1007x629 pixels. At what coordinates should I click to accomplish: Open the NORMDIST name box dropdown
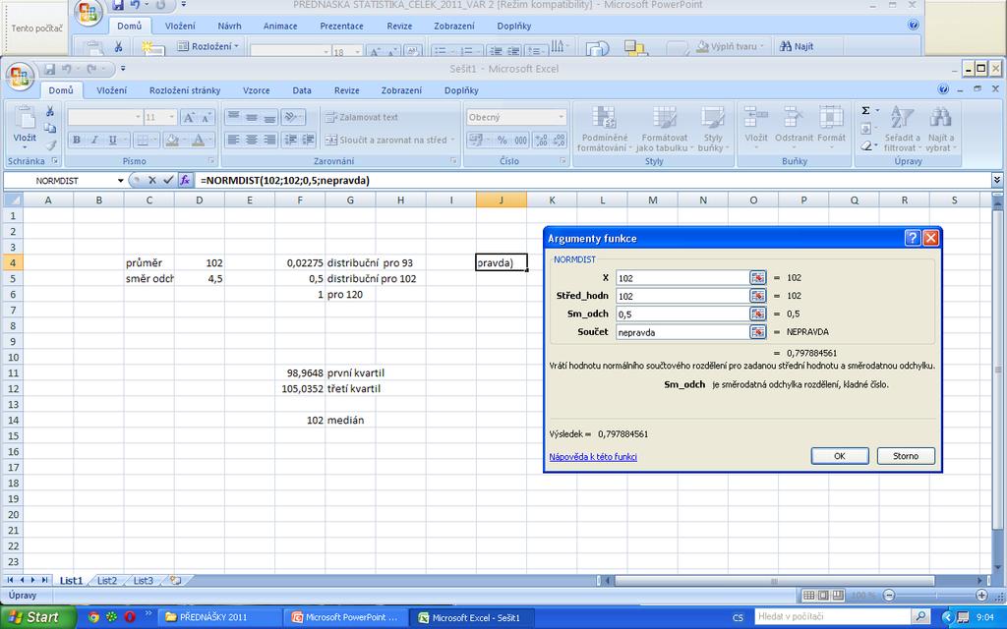pos(120,181)
